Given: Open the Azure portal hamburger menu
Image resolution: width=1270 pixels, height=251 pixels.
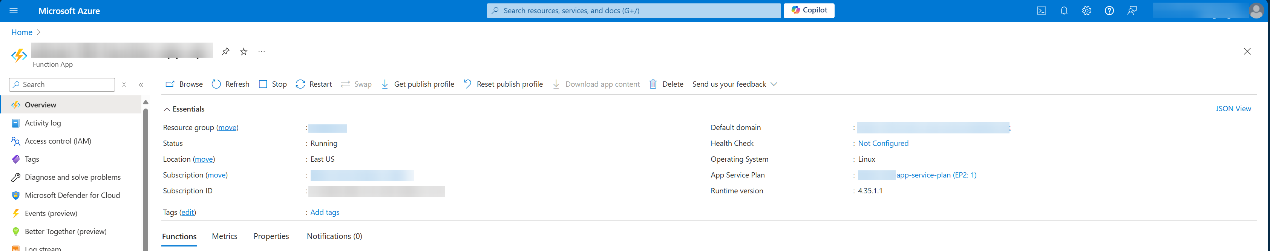Looking at the screenshot, I should [x=13, y=11].
